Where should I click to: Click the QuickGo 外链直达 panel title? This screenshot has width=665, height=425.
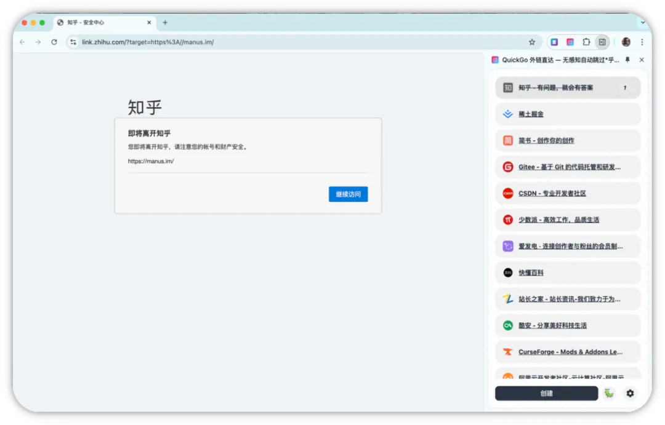[560, 60]
